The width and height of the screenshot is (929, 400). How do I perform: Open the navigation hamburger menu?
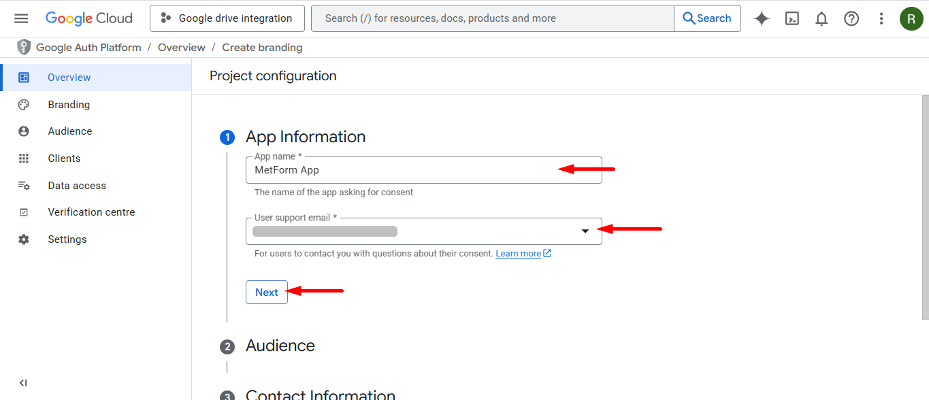[21, 18]
